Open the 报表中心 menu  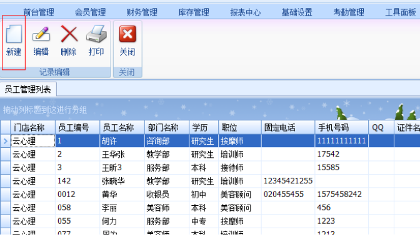[x=246, y=12]
